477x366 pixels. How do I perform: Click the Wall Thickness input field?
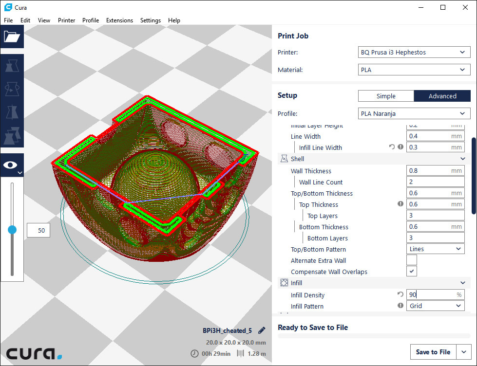click(x=435, y=170)
